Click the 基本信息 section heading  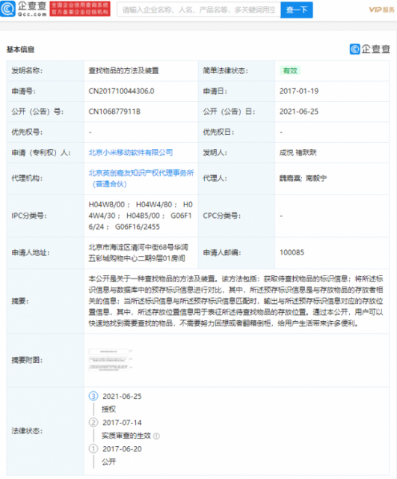pyautogui.click(x=20, y=49)
